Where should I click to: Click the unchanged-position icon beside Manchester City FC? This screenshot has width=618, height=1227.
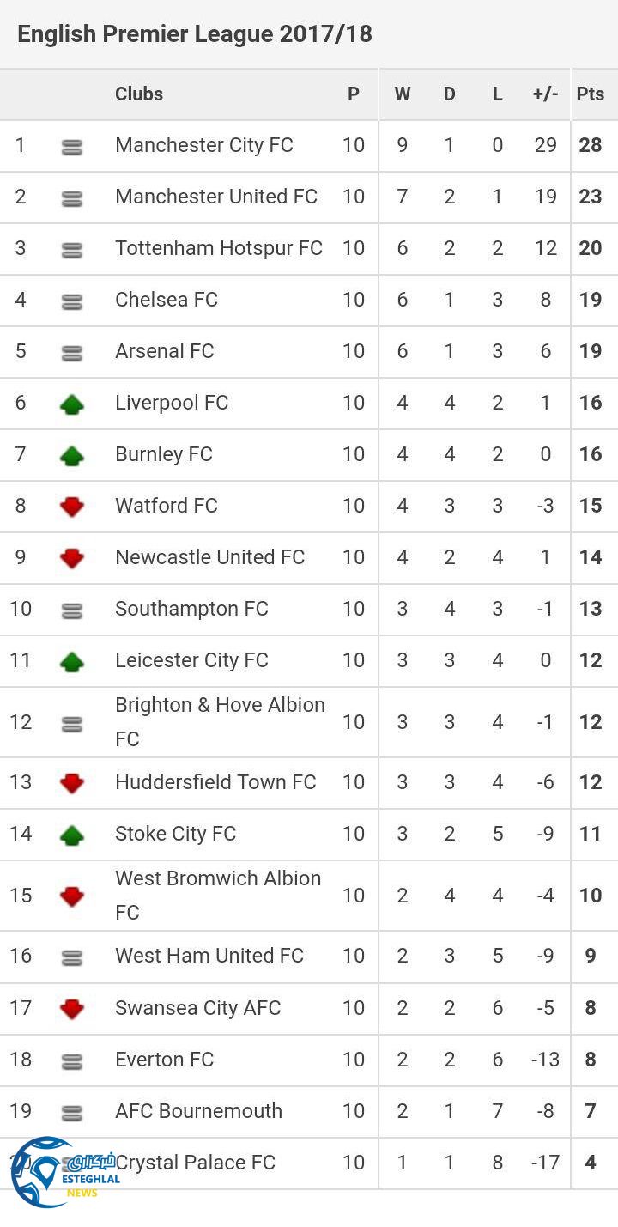(72, 147)
